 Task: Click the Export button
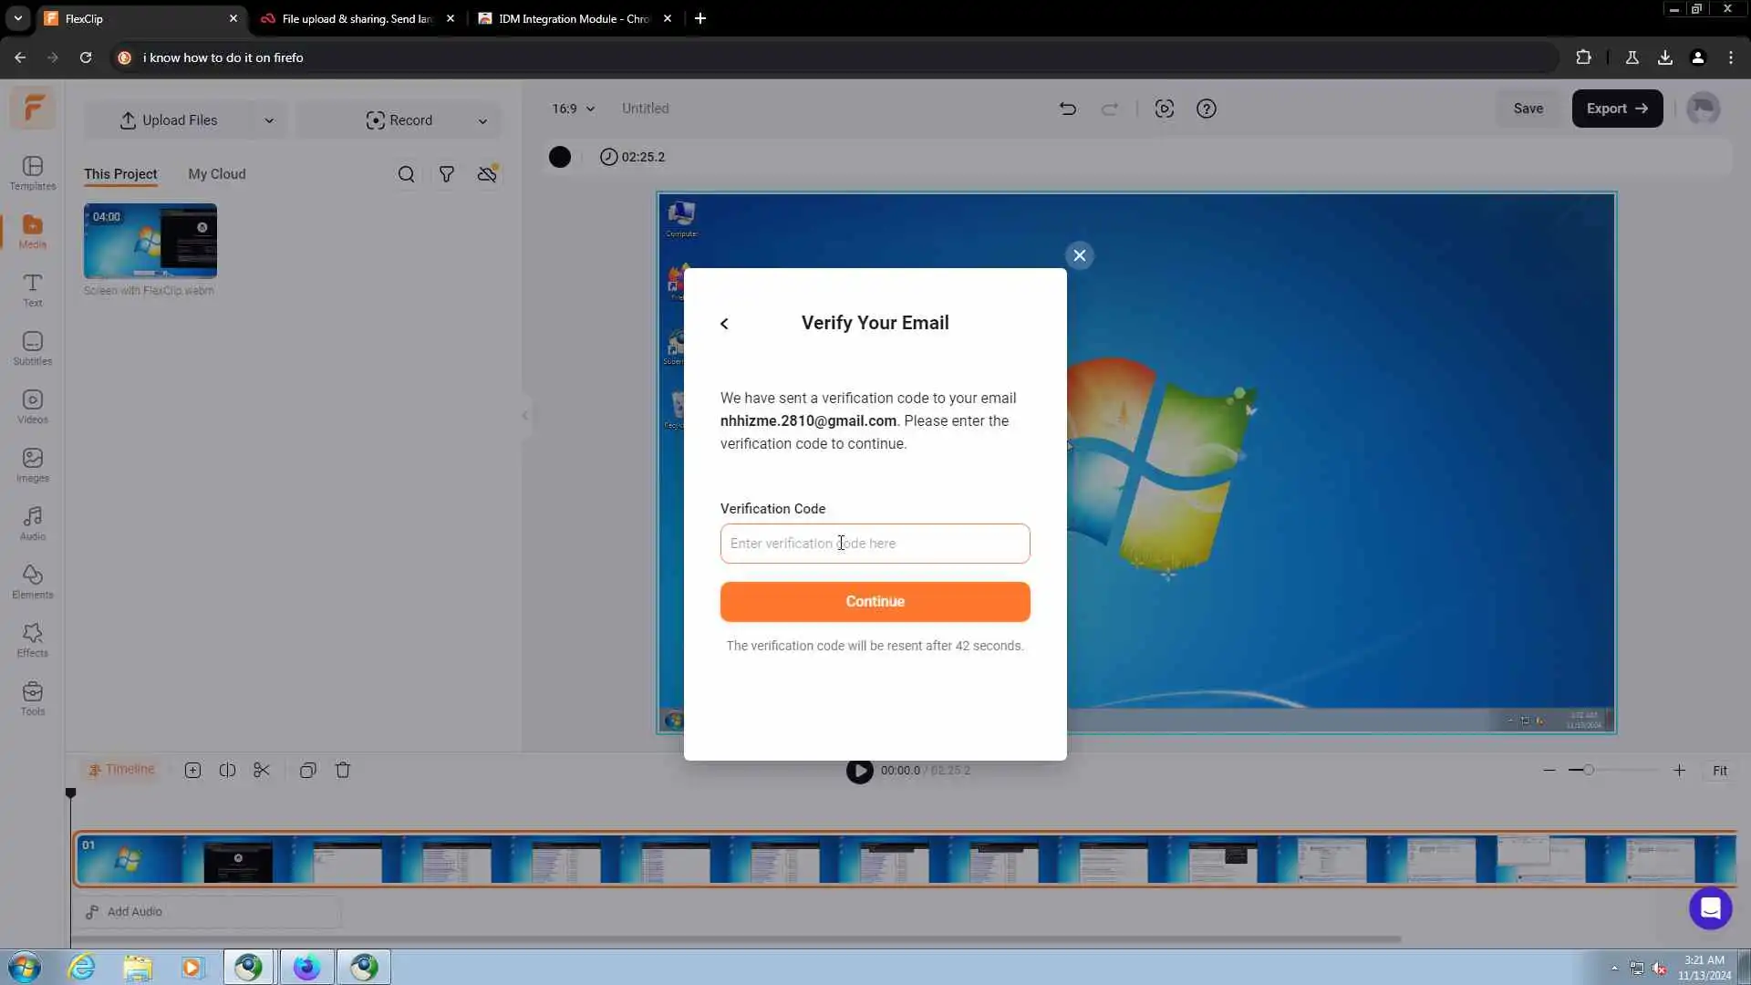[x=1616, y=109]
